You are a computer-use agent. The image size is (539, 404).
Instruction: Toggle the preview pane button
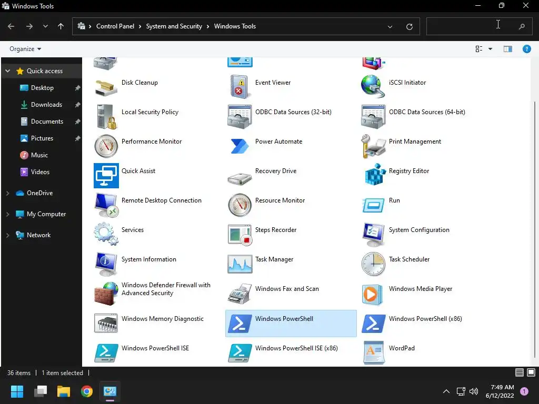click(x=508, y=49)
